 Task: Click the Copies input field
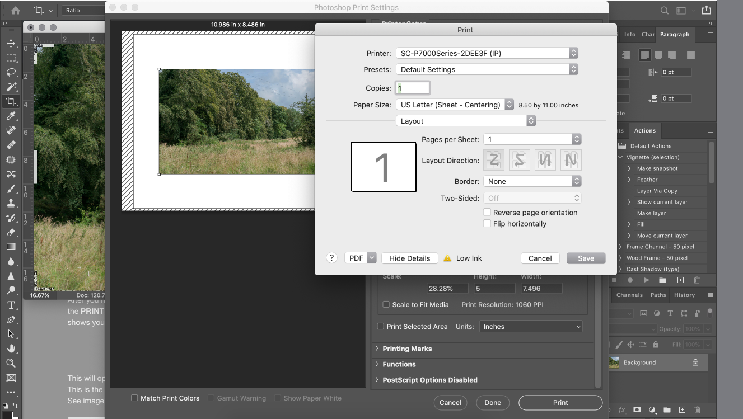pyautogui.click(x=413, y=88)
